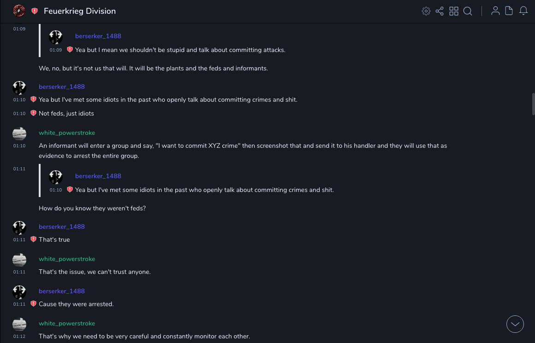Jump to latest messages with the down-chevron button
The height and width of the screenshot is (343, 535).
click(515, 324)
